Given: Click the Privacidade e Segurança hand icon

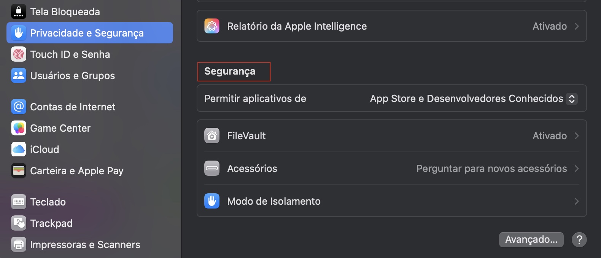Looking at the screenshot, I should 18,33.
